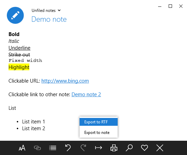Open the export arrow icon
The height and width of the screenshot is (155, 187).
tap(99, 148)
